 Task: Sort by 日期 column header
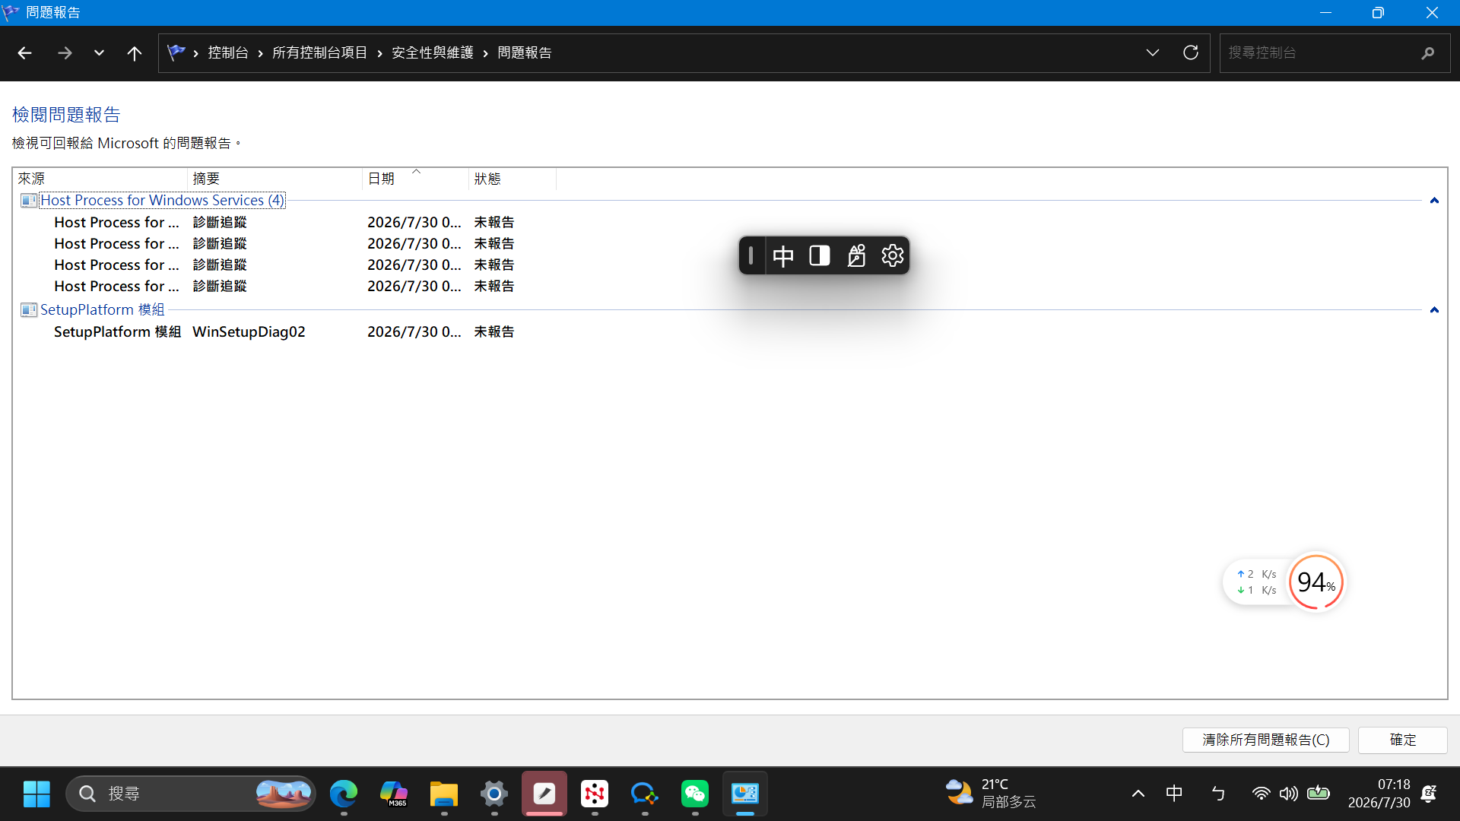[415, 179]
